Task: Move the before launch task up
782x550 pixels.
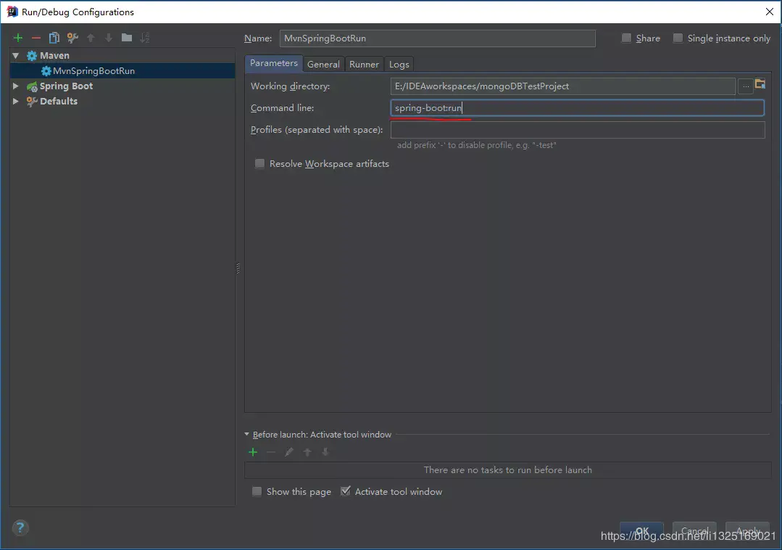Action: [307, 452]
